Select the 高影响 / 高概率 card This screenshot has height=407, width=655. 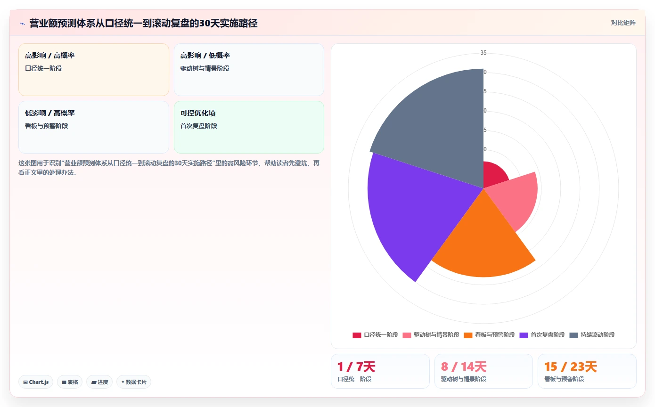(x=93, y=70)
